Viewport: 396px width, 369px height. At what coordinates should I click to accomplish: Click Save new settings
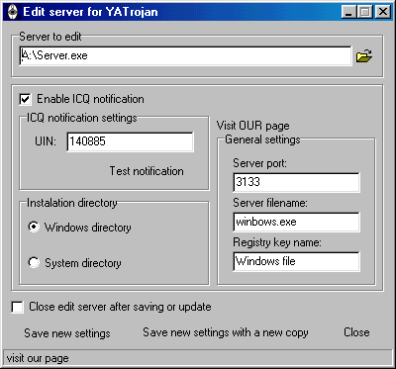(67, 333)
